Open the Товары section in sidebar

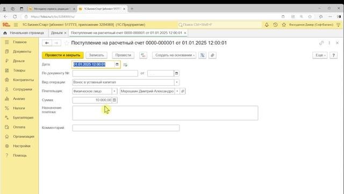coord(19,71)
